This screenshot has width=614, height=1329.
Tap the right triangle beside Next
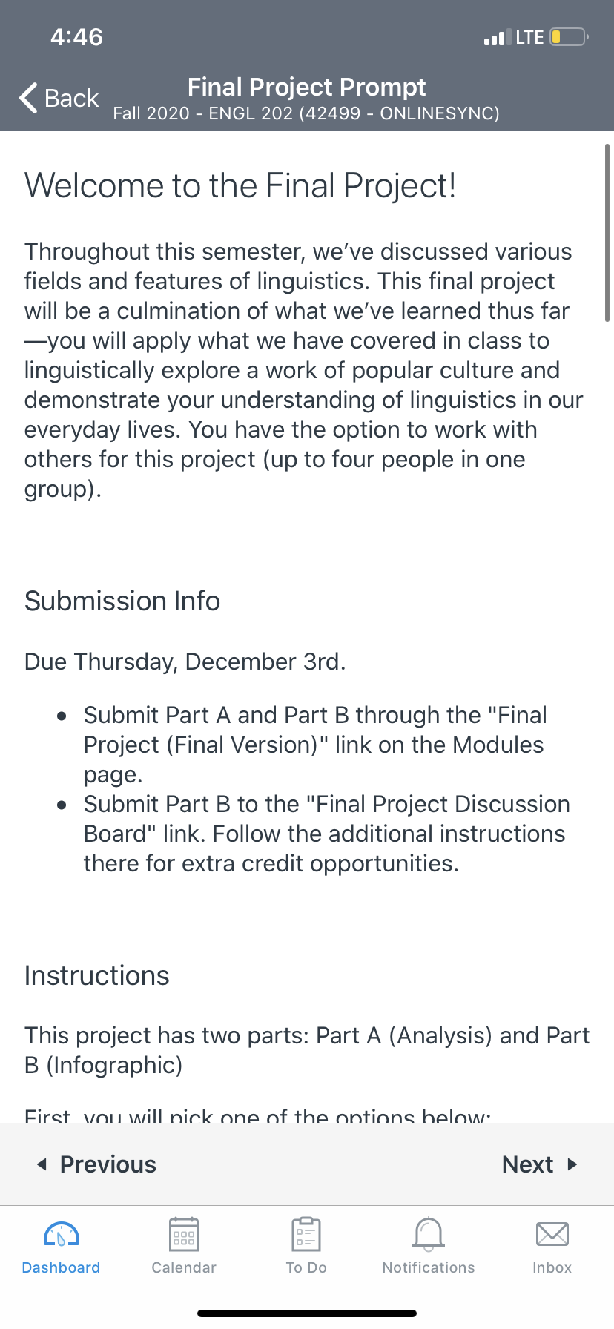coord(572,1164)
